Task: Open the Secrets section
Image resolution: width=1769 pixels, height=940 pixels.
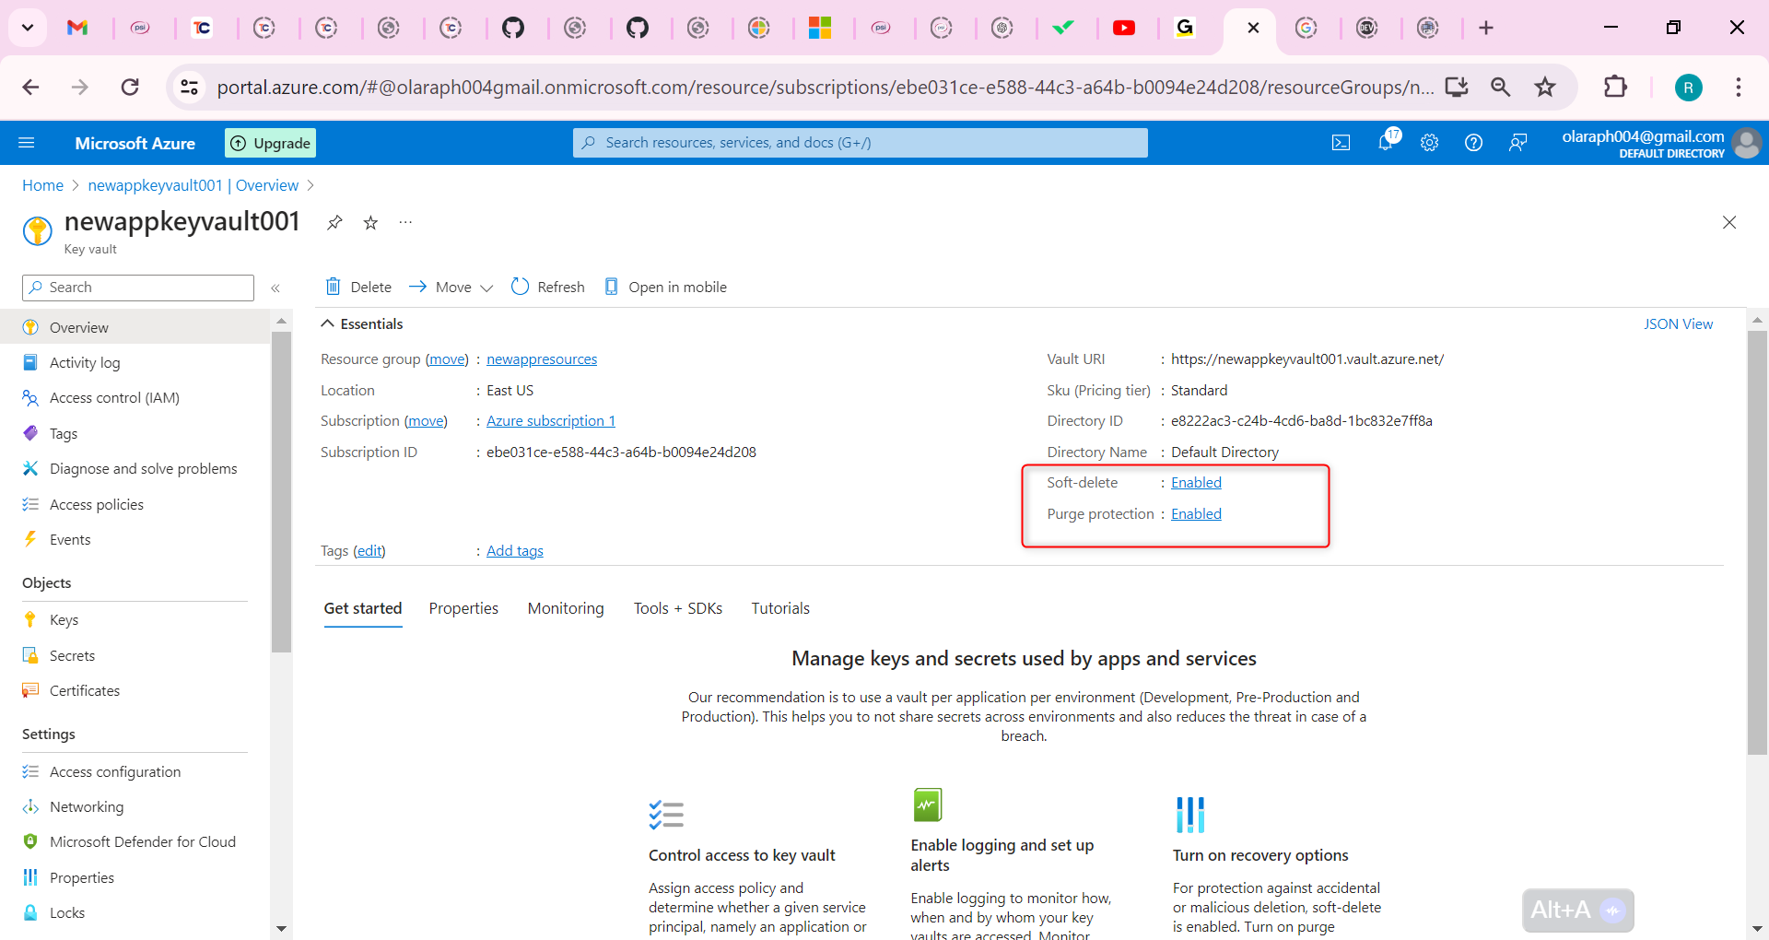Action: click(x=71, y=654)
